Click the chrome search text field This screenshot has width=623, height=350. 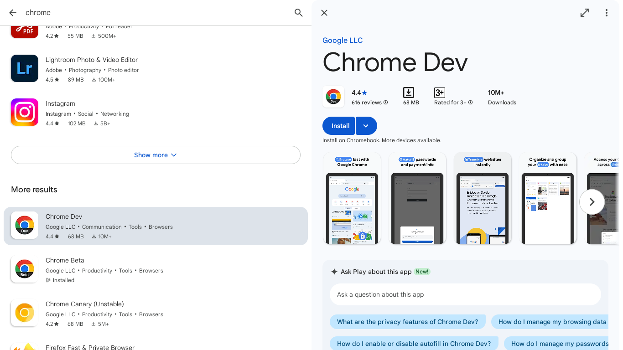point(155,13)
